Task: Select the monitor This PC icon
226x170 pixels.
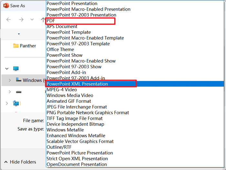Action: (x=16, y=69)
